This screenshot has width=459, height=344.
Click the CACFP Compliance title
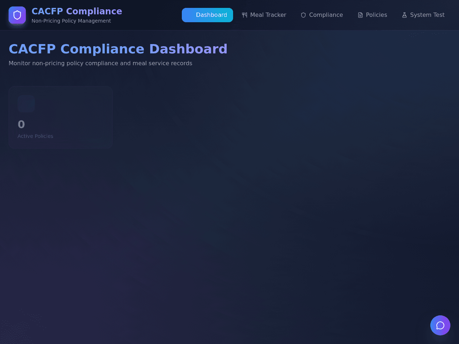click(77, 11)
